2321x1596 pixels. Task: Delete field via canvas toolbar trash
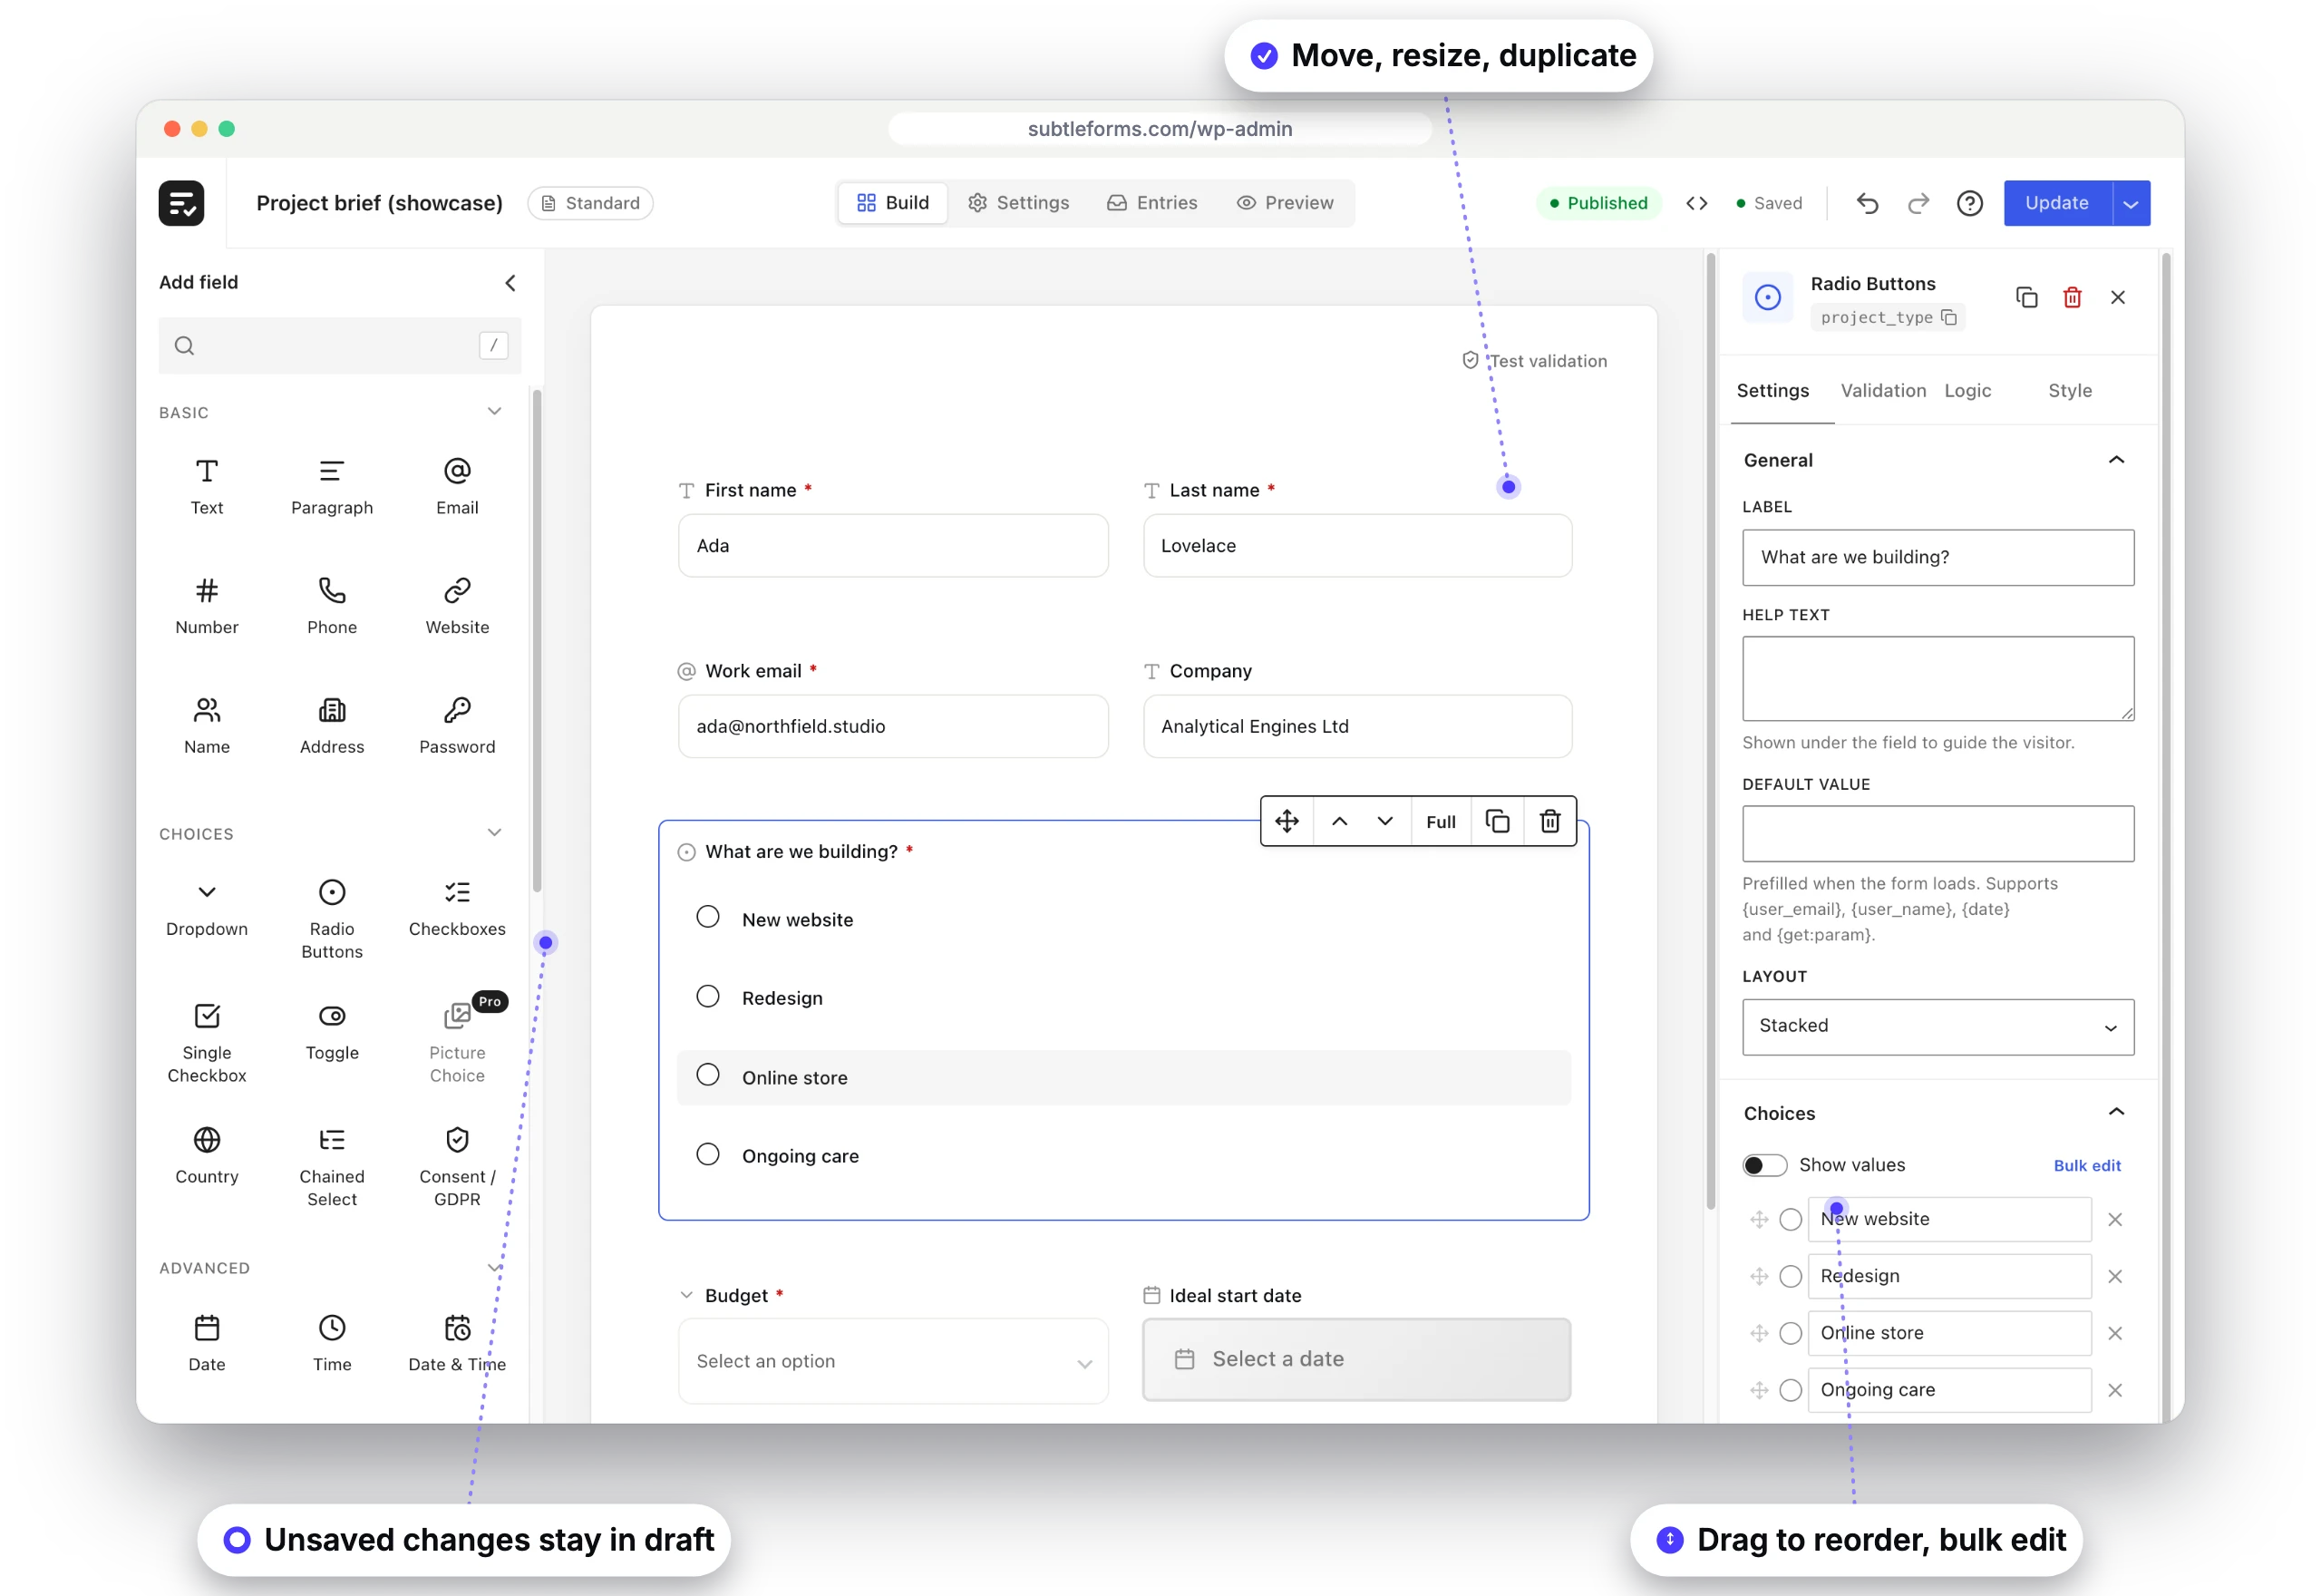click(x=1549, y=821)
